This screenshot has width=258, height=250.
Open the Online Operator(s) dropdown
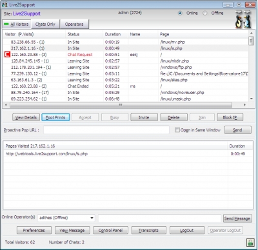[92, 218]
